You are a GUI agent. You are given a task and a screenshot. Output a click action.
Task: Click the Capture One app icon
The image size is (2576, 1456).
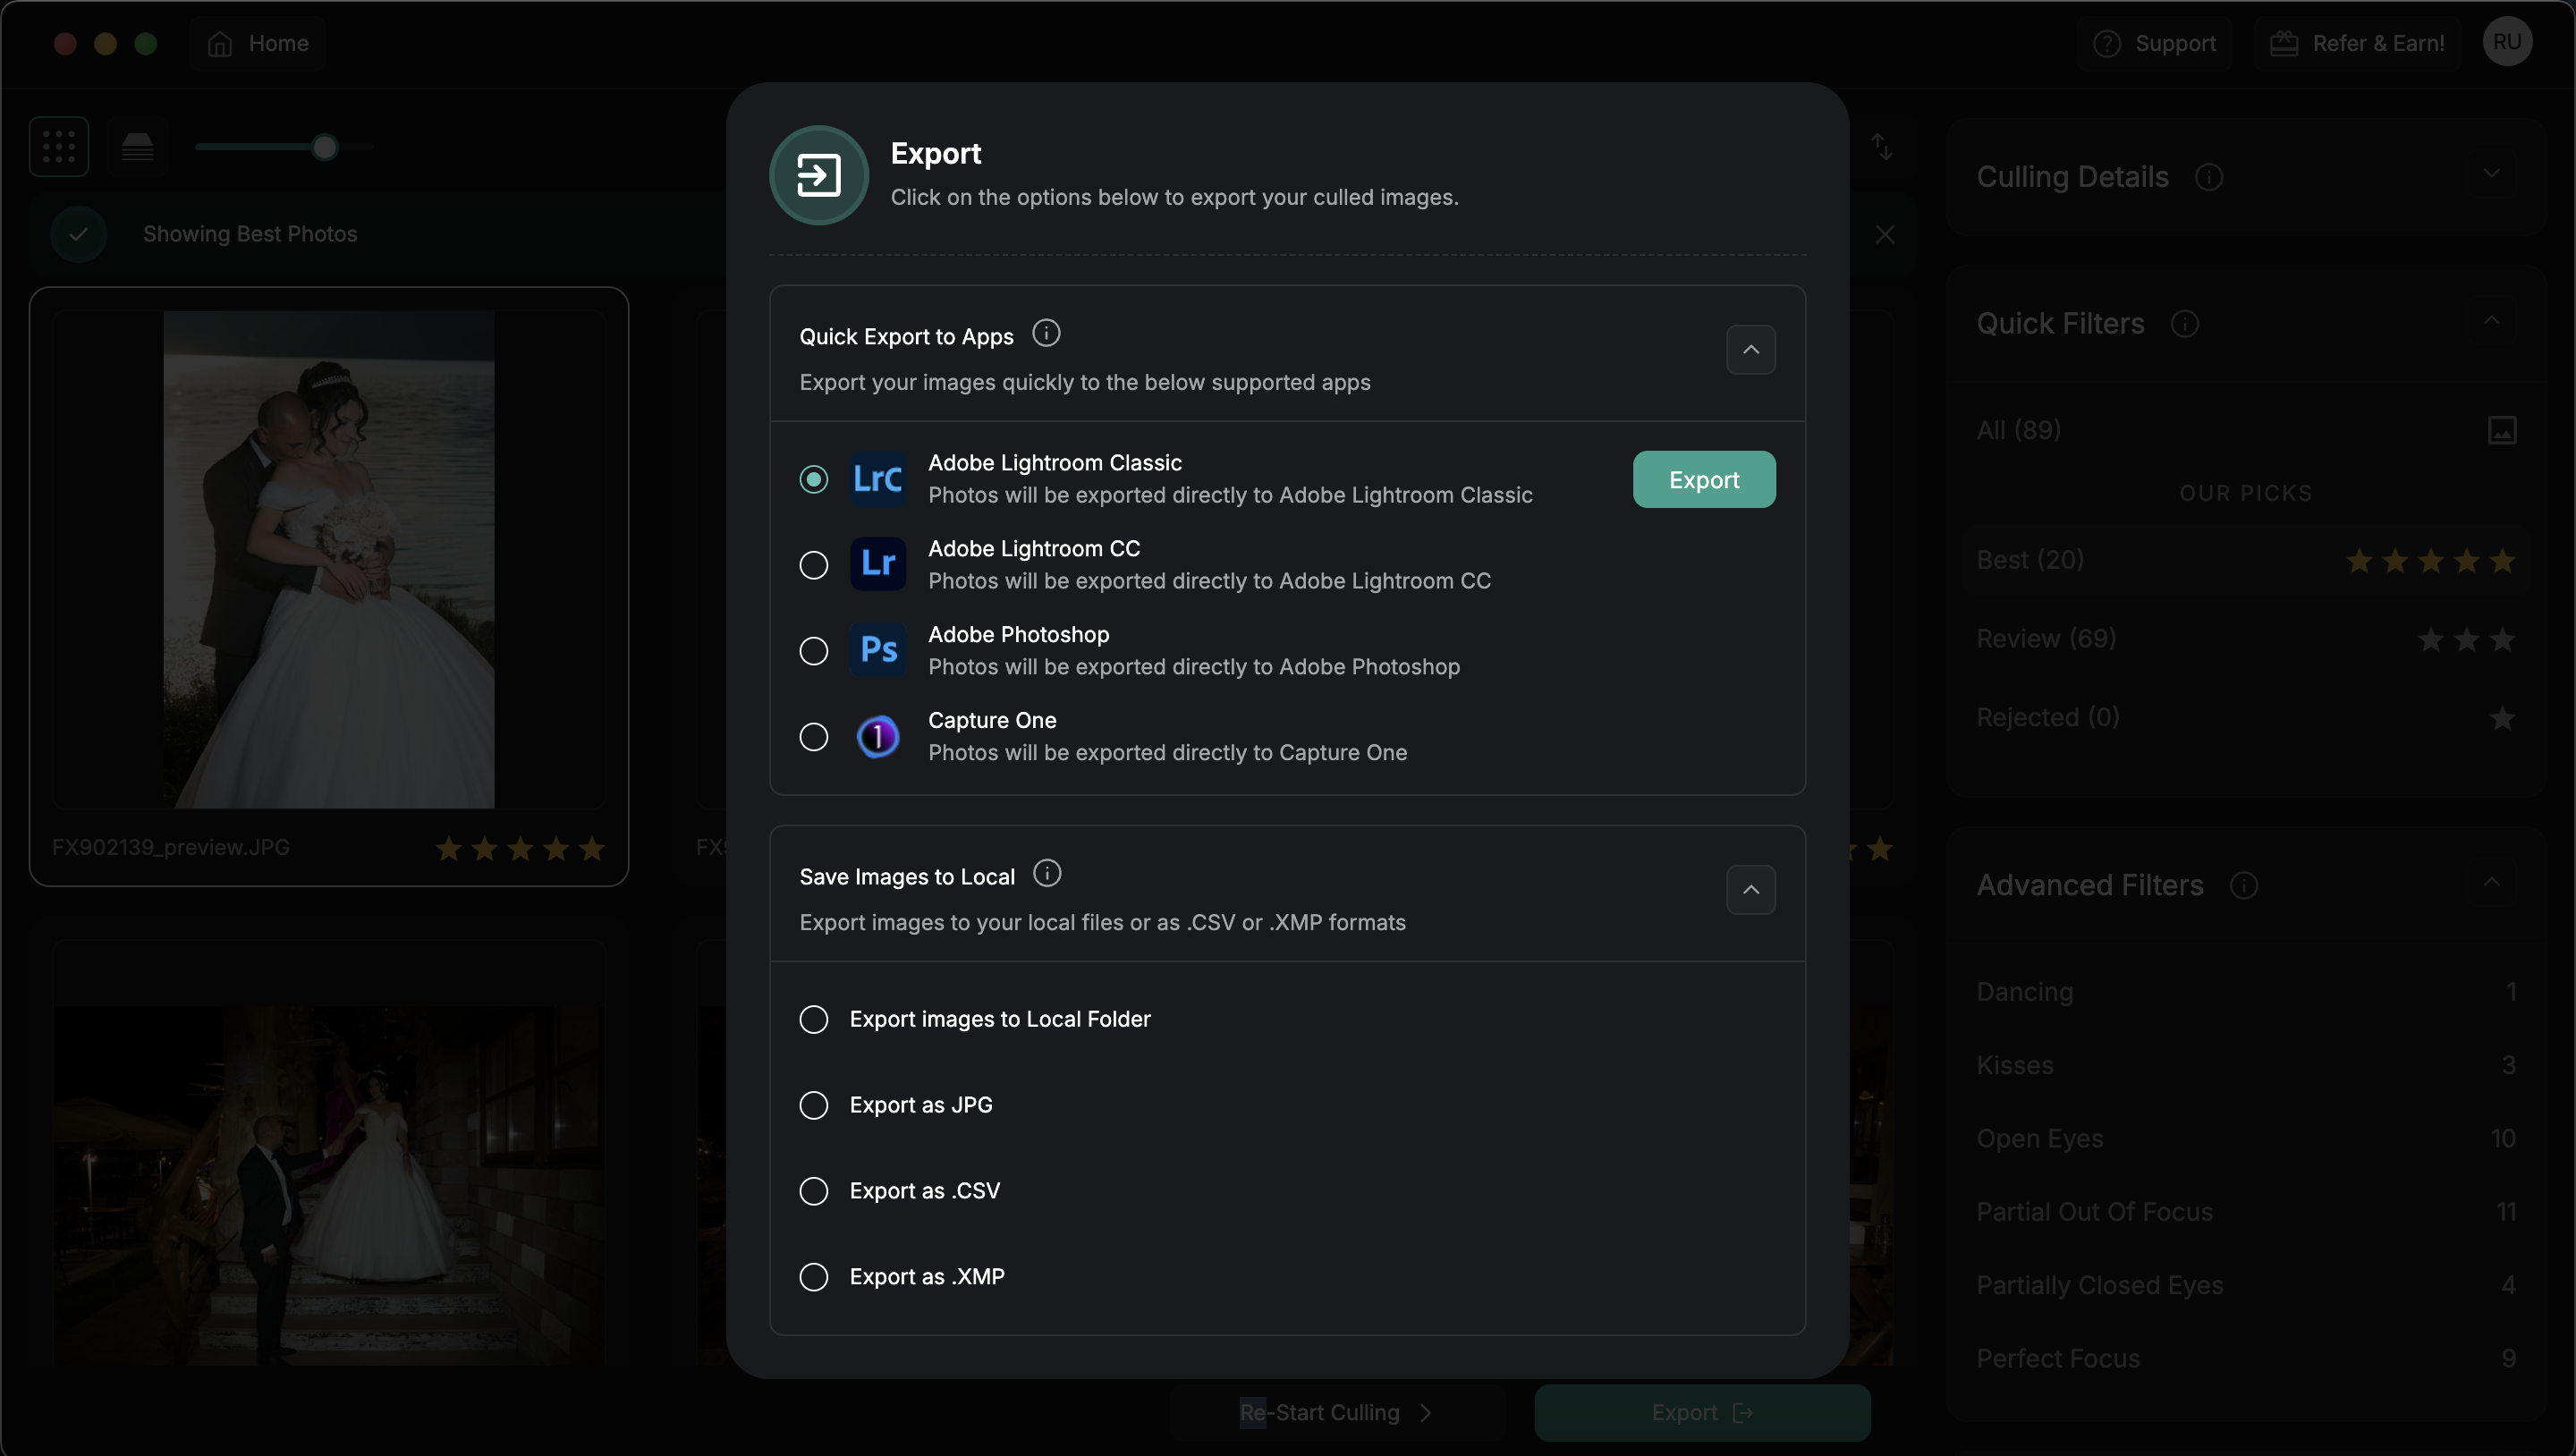click(x=878, y=737)
